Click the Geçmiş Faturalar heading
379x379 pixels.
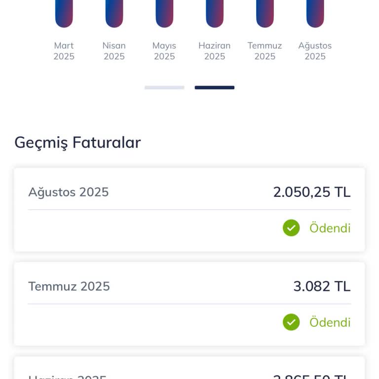77,143
